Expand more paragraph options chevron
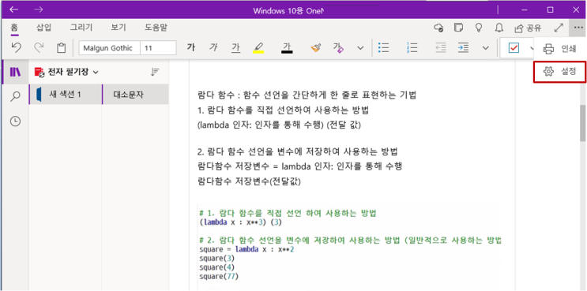 coord(486,48)
